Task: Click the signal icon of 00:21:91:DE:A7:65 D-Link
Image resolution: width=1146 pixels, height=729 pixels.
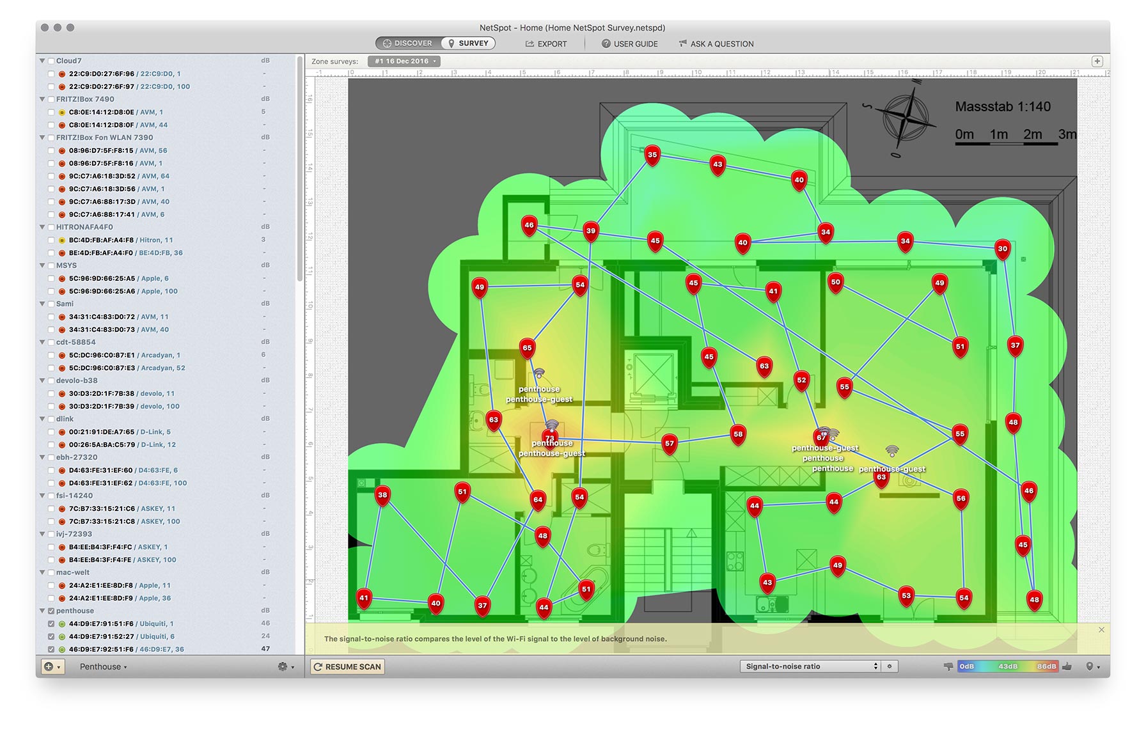Action: [62, 432]
